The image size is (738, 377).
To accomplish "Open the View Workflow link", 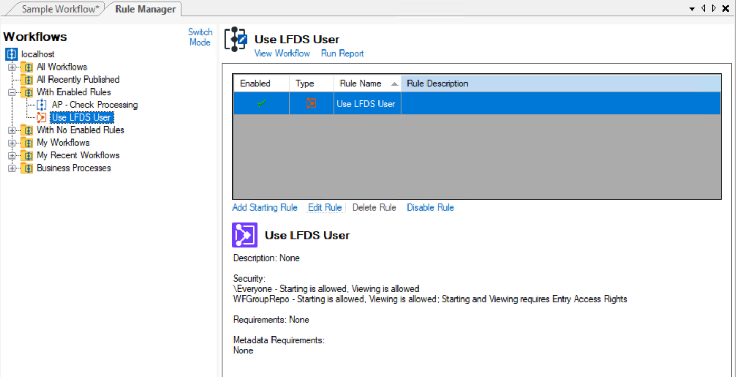I will pyautogui.click(x=282, y=54).
